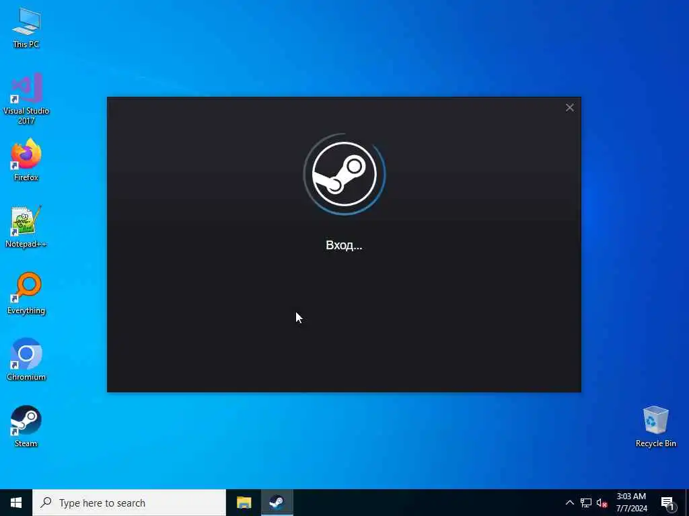The width and height of the screenshot is (689, 516).
Task: Open File Explorer from the taskbar
Action: (x=244, y=503)
